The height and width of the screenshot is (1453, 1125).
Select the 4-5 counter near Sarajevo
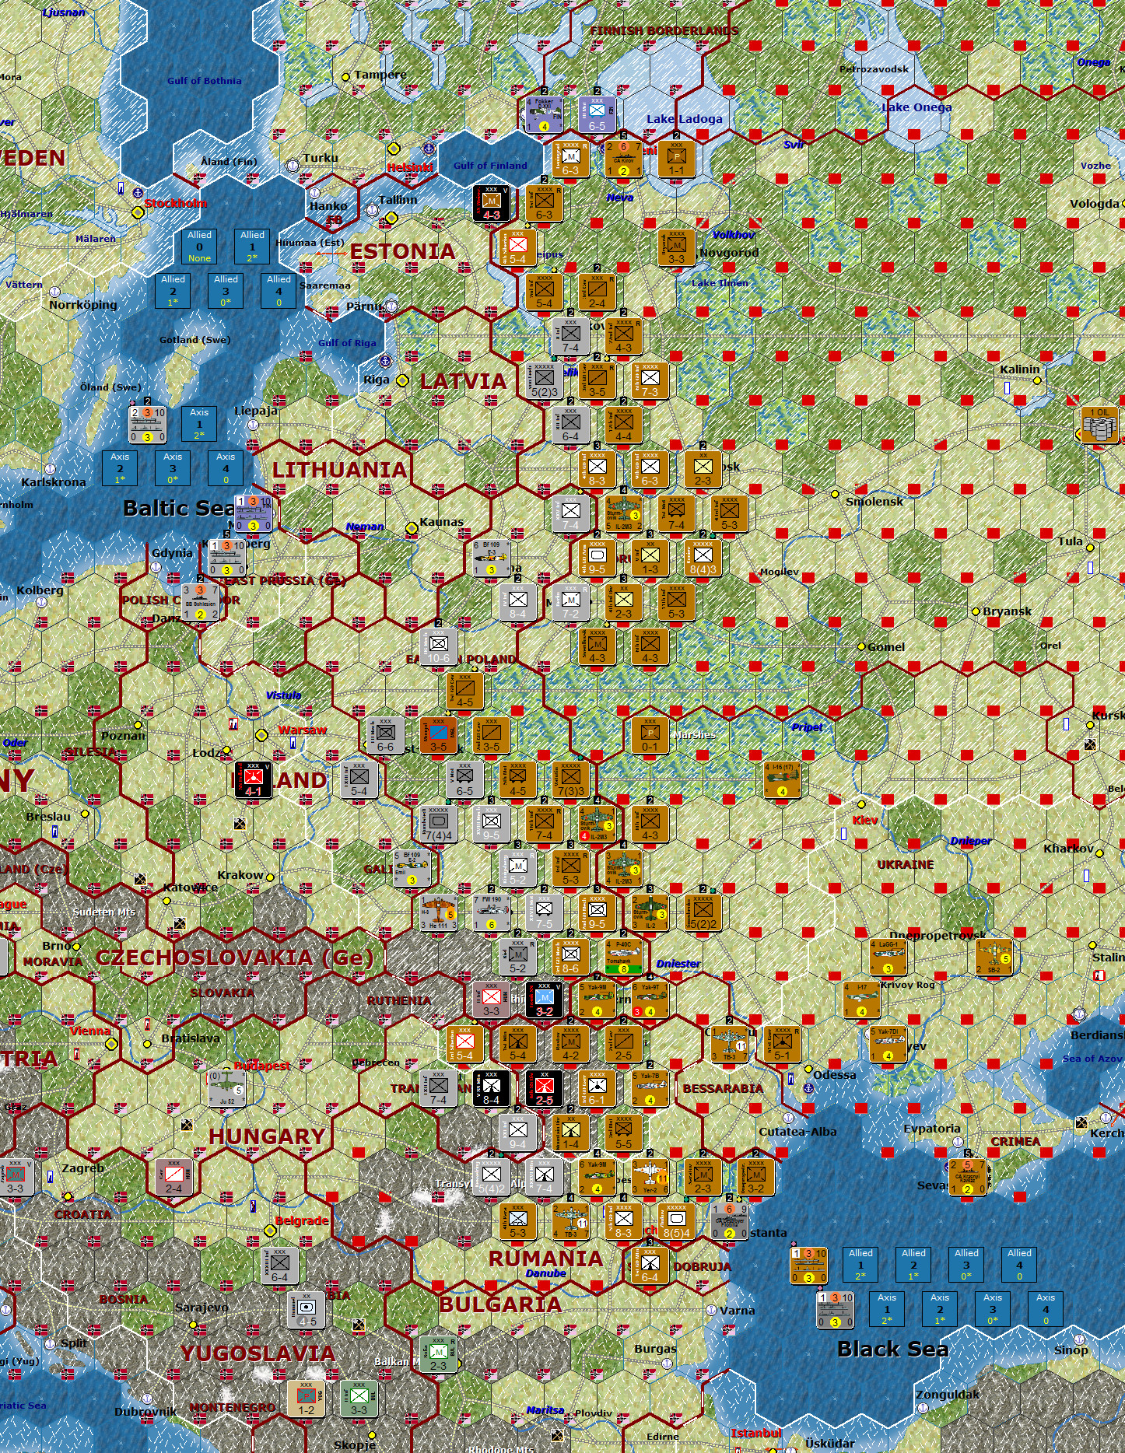tap(307, 1311)
